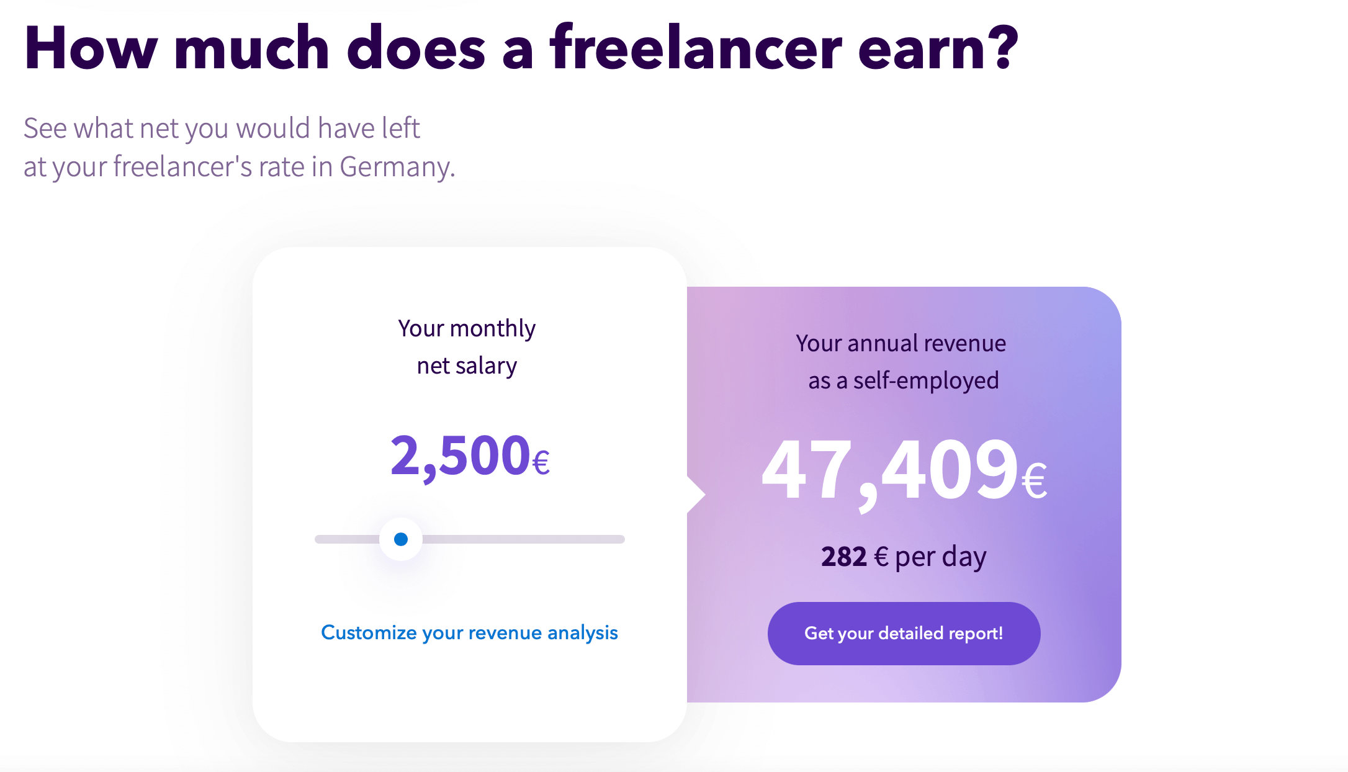The width and height of the screenshot is (1348, 772).
Task: Click the 'How much does a freelancer earn?' heading
Action: point(521,48)
